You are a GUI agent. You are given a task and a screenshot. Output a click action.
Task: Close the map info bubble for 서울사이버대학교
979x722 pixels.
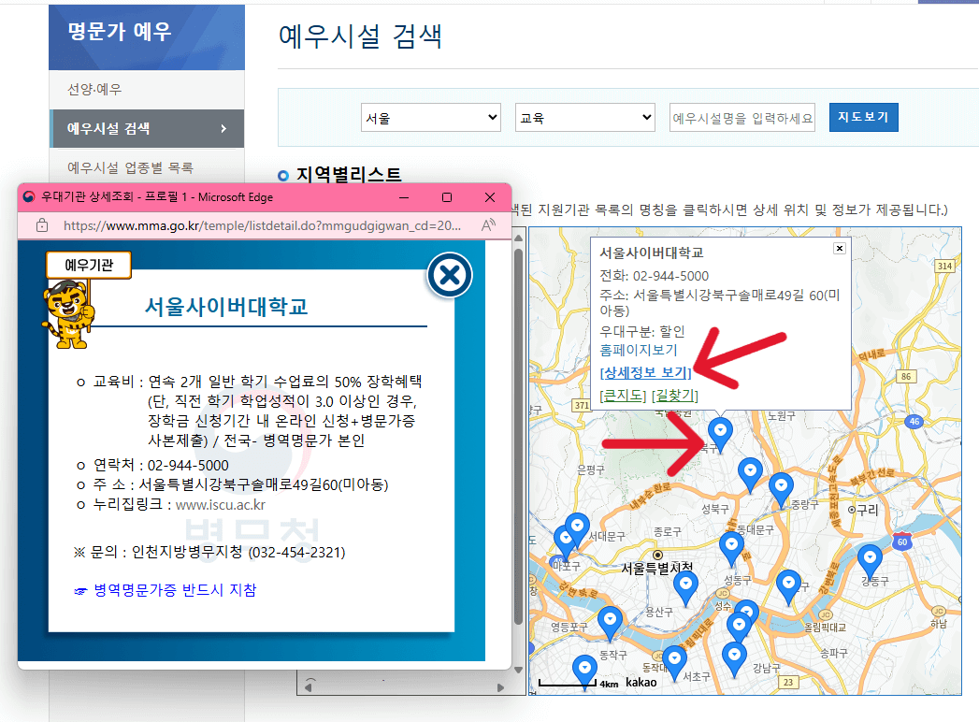pos(840,249)
